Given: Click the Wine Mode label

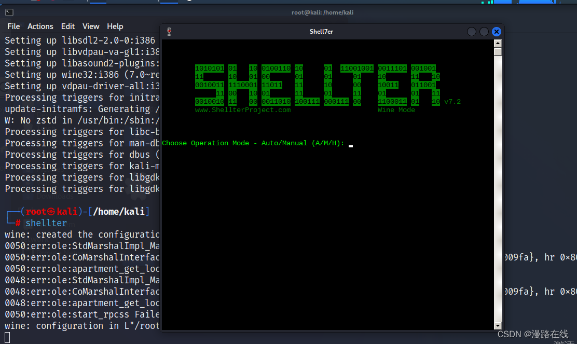Looking at the screenshot, I should click(x=396, y=110).
